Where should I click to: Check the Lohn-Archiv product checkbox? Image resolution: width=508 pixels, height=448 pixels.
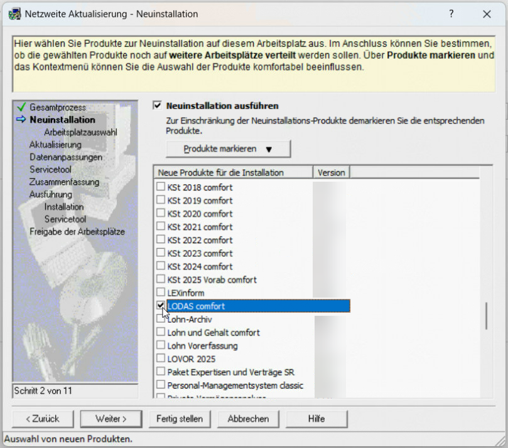coord(161,320)
